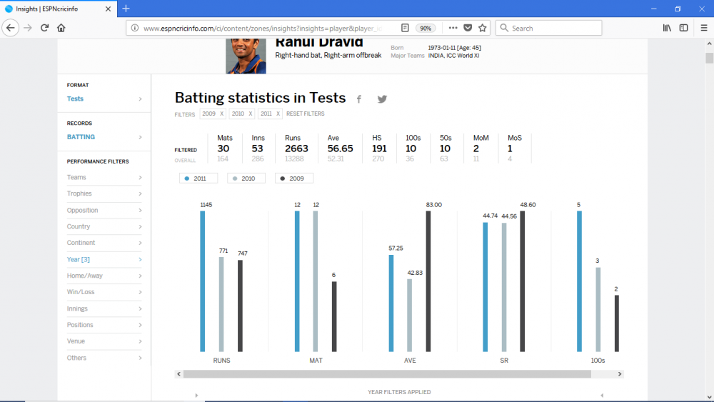The image size is (714, 402).
Task: Open the Library icon in toolbar
Action: point(667,28)
